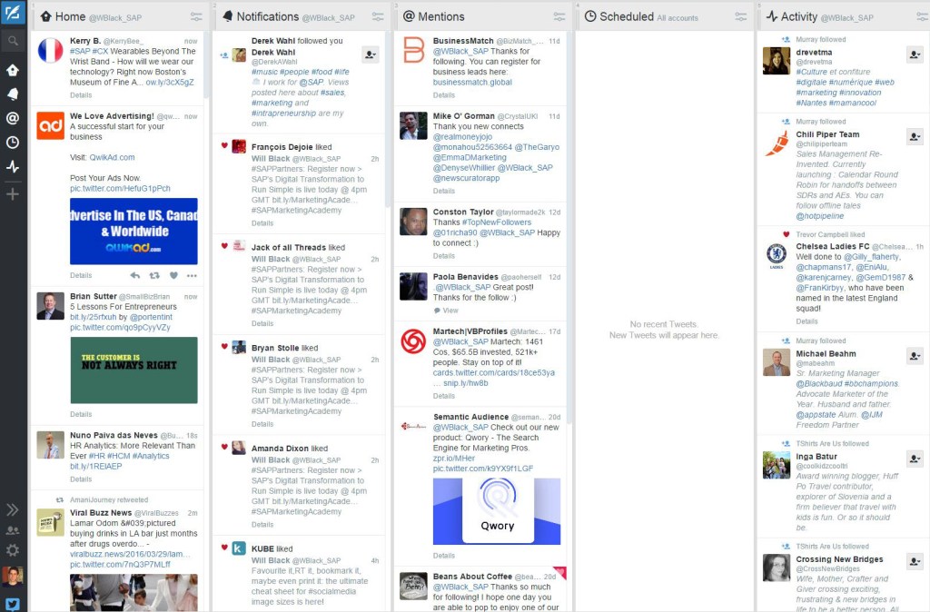The image size is (930, 612).
Task: Jump to Home column via sidebar icon
Action: click(x=13, y=70)
